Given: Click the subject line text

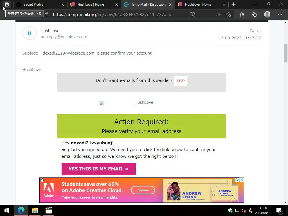Looking at the screenshot, I should tap(97, 53).
